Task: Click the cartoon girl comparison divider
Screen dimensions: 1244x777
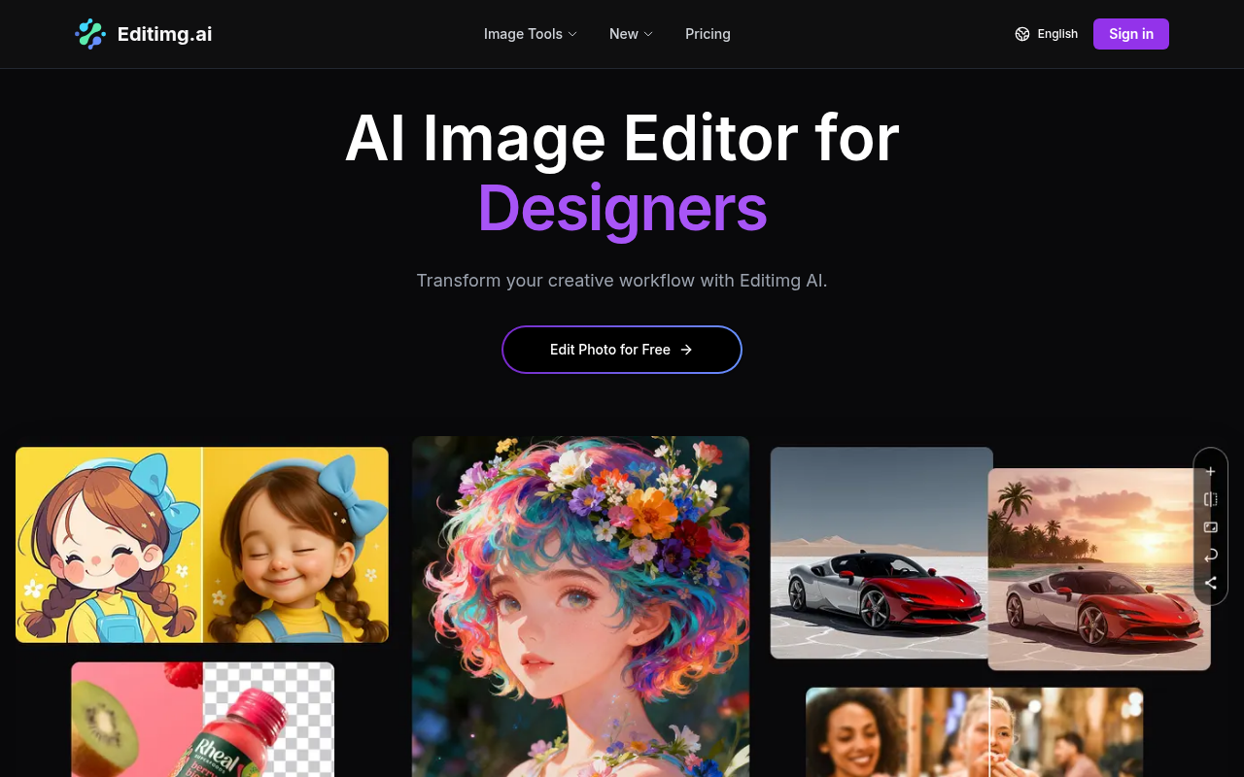Action: point(202,545)
